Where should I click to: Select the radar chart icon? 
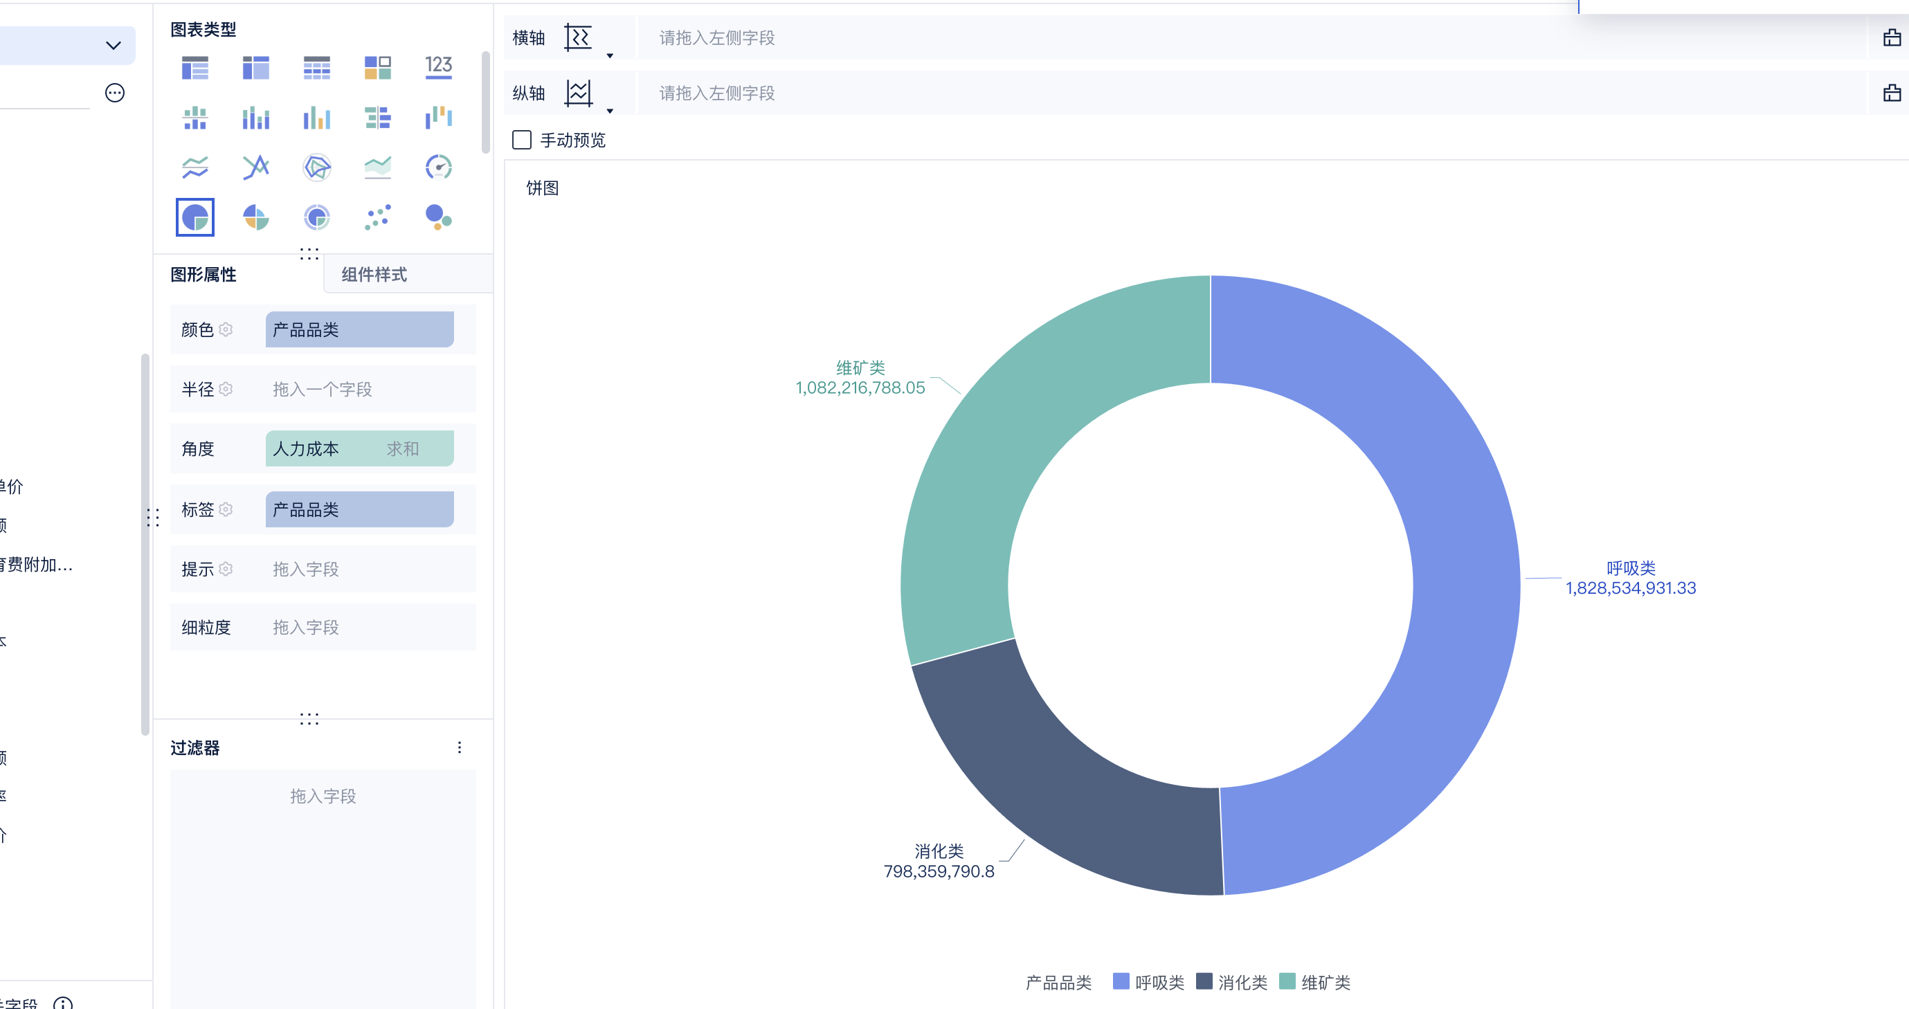(316, 167)
